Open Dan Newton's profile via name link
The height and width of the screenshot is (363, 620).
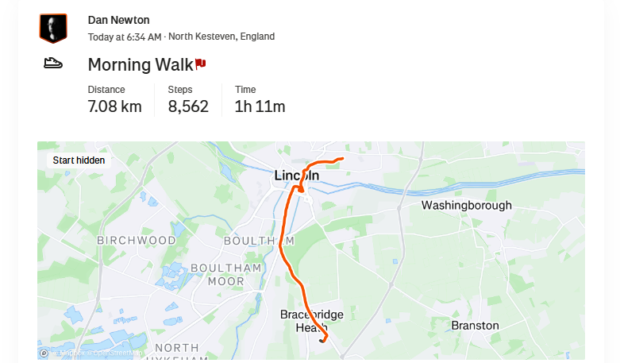(x=118, y=20)
